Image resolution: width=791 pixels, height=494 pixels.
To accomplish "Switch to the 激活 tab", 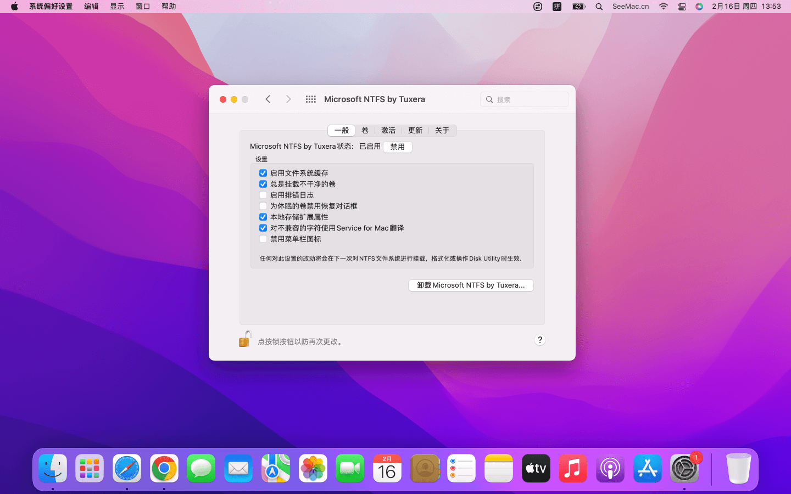I will (x=388, y=131).
